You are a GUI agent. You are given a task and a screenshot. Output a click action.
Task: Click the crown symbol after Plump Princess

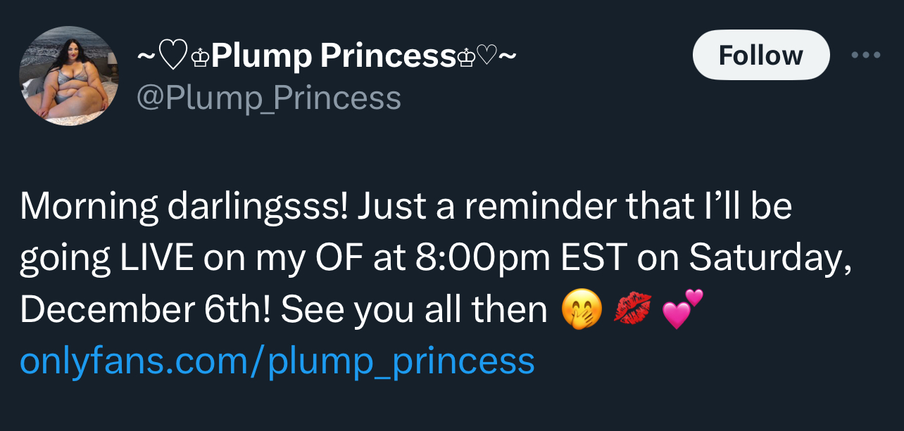click(x=465, y=57)
